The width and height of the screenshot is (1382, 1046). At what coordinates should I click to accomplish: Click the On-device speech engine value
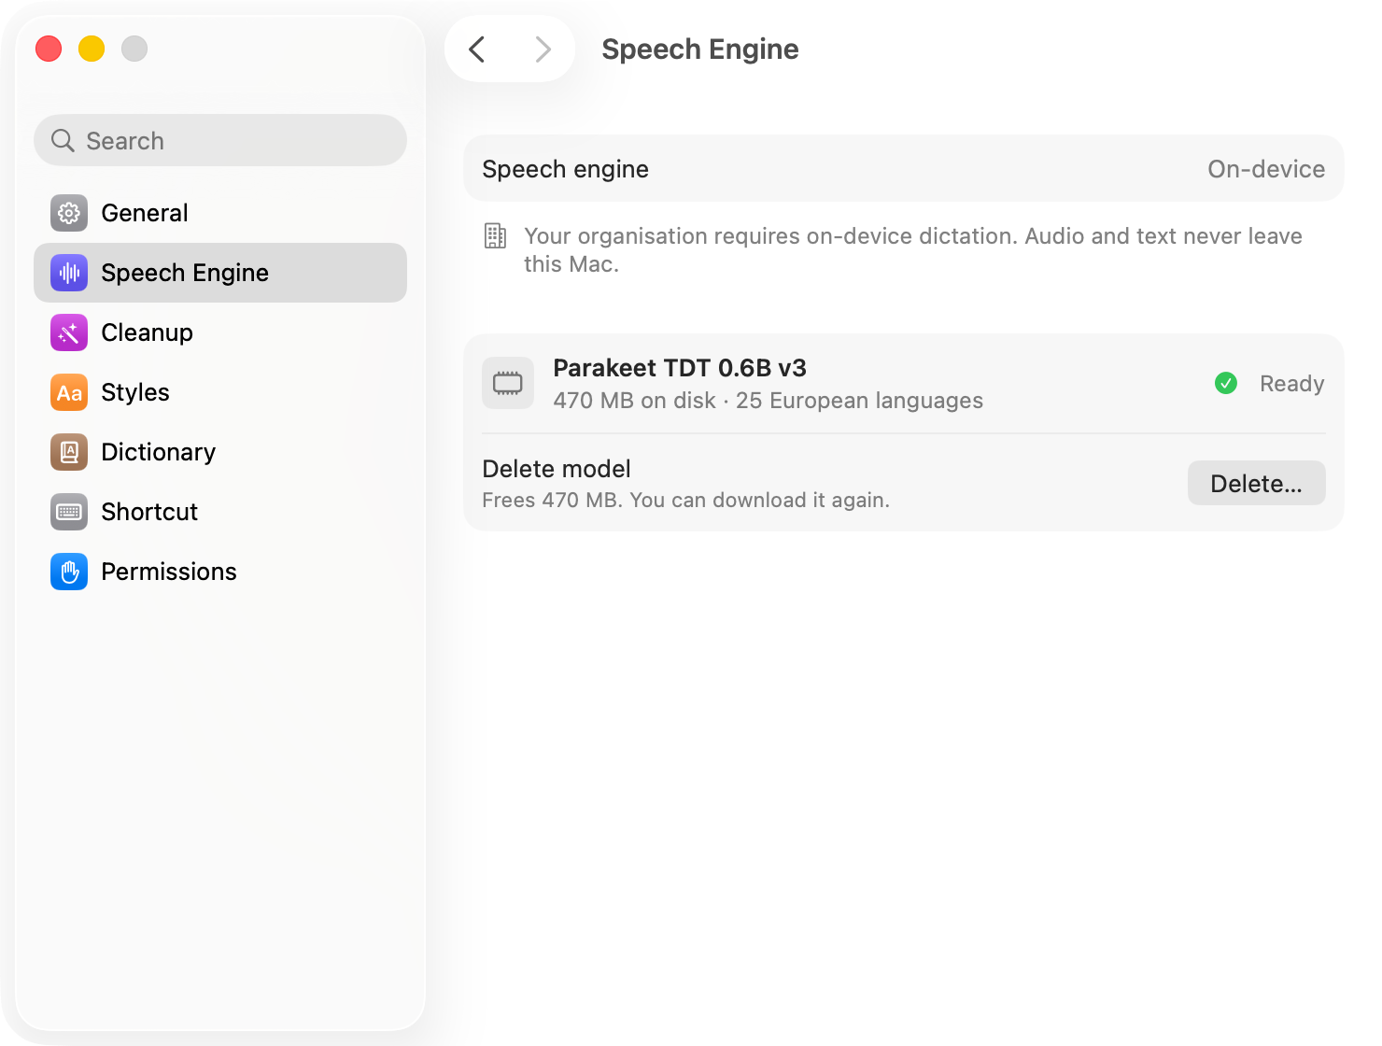pyautogui.click(x=1266, y=169)
